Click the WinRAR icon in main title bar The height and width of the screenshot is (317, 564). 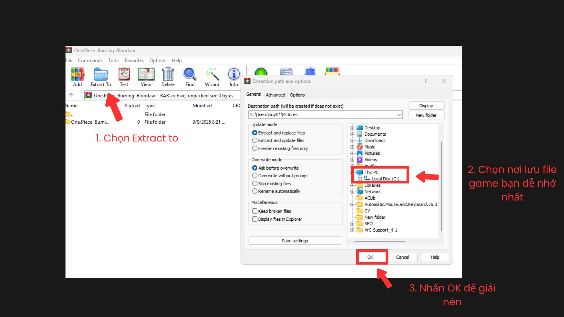coord(69,50)
